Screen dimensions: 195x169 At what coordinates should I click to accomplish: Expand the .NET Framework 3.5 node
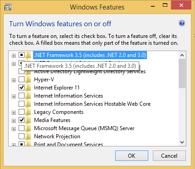14,56
